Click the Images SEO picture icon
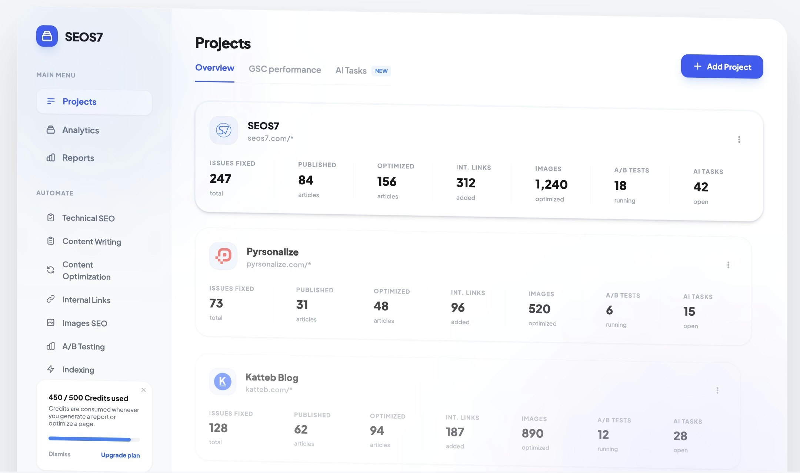The image size is (800, 473). coord(51,323)
